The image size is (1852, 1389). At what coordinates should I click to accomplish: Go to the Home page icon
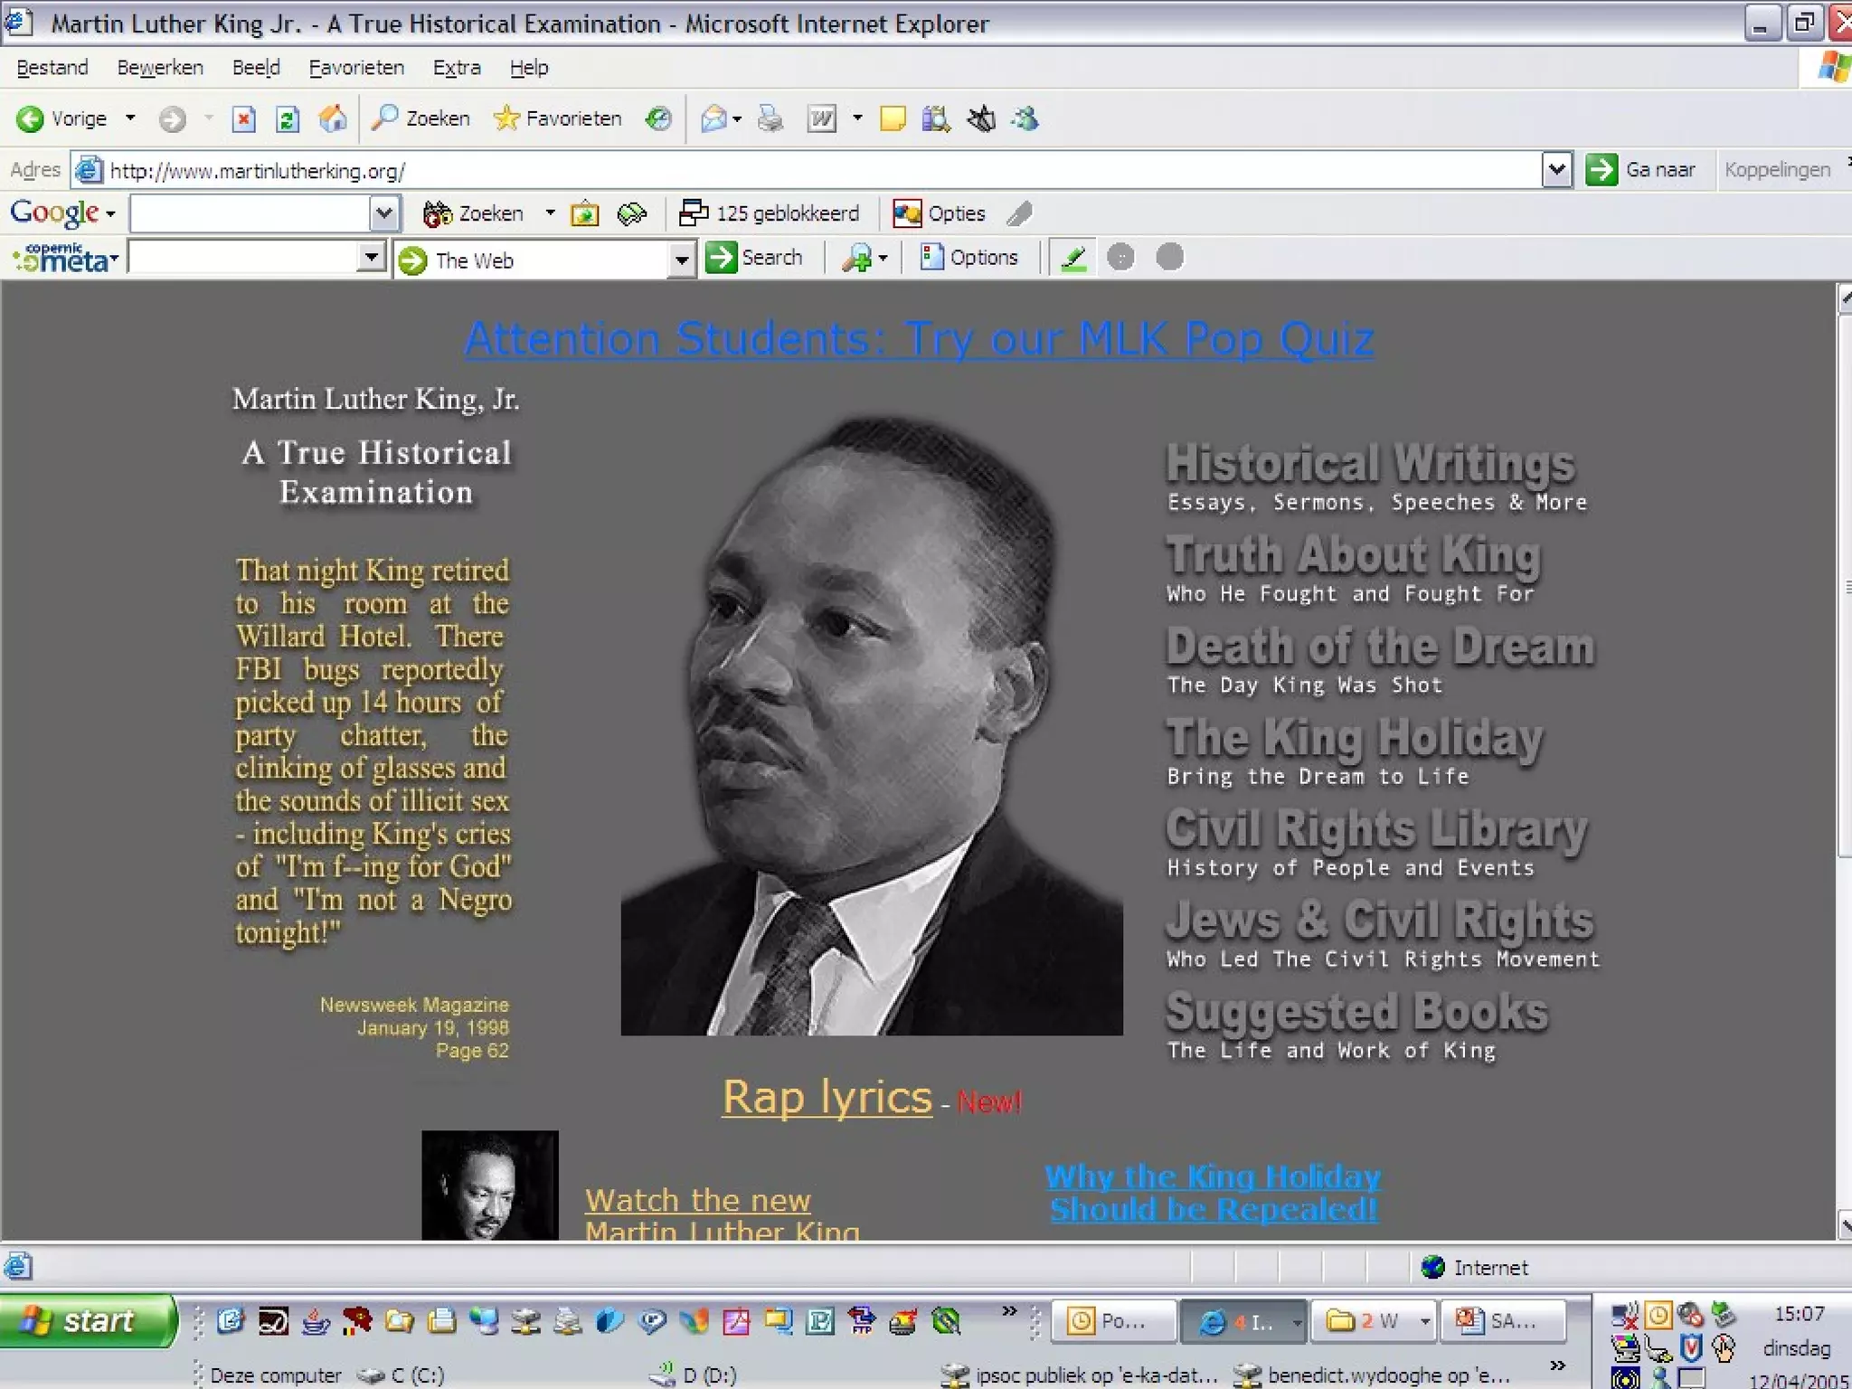pos(333,118)
